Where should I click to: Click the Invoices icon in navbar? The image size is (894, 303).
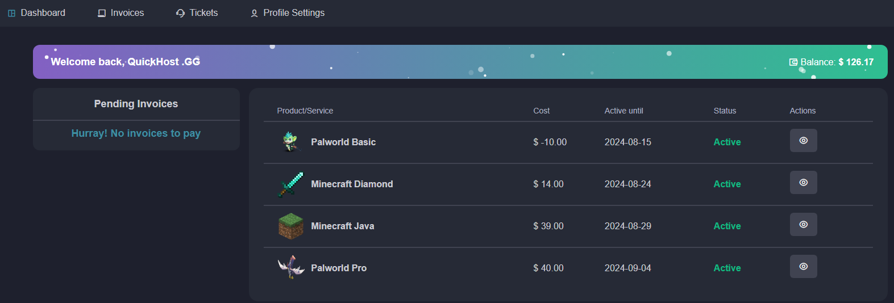pyautogui.click(x=102, y=13)
